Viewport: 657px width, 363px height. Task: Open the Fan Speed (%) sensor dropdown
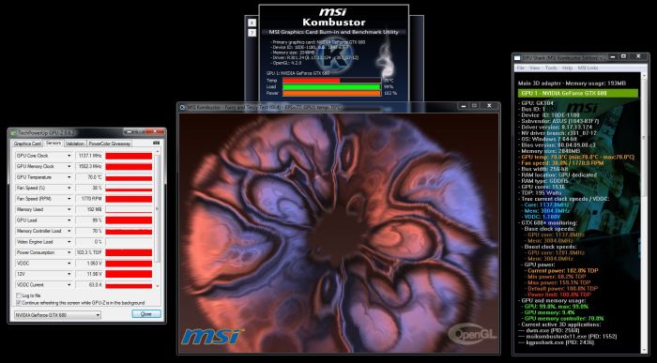click(x=69, y=188)
